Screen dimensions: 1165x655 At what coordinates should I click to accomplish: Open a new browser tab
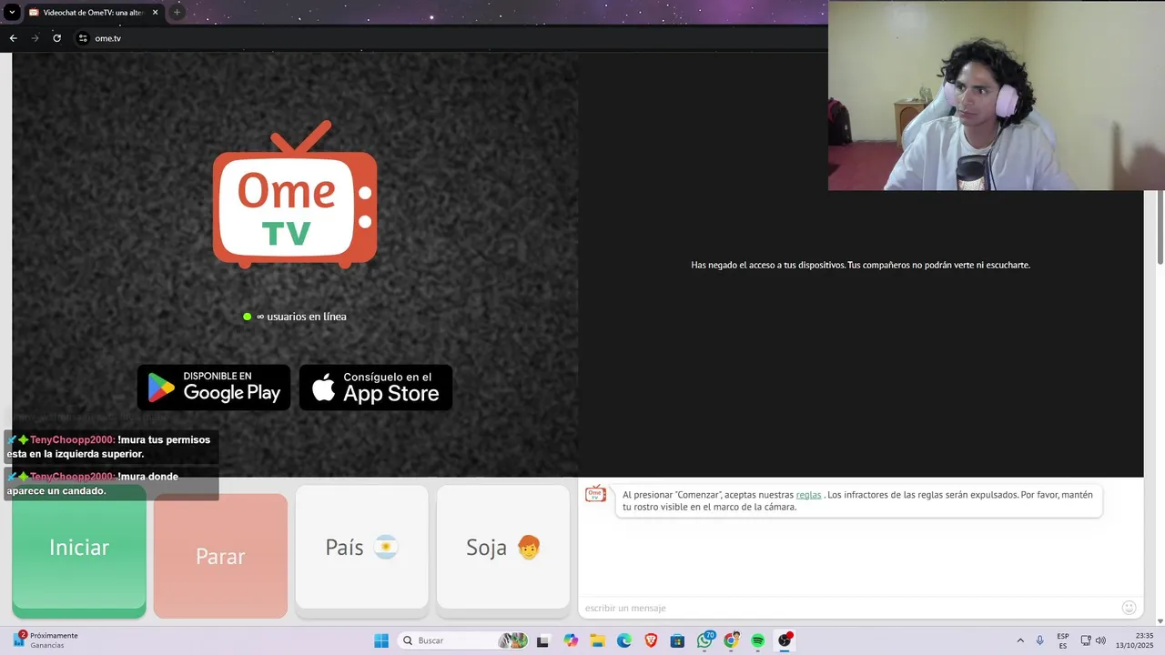coord(177,13)
